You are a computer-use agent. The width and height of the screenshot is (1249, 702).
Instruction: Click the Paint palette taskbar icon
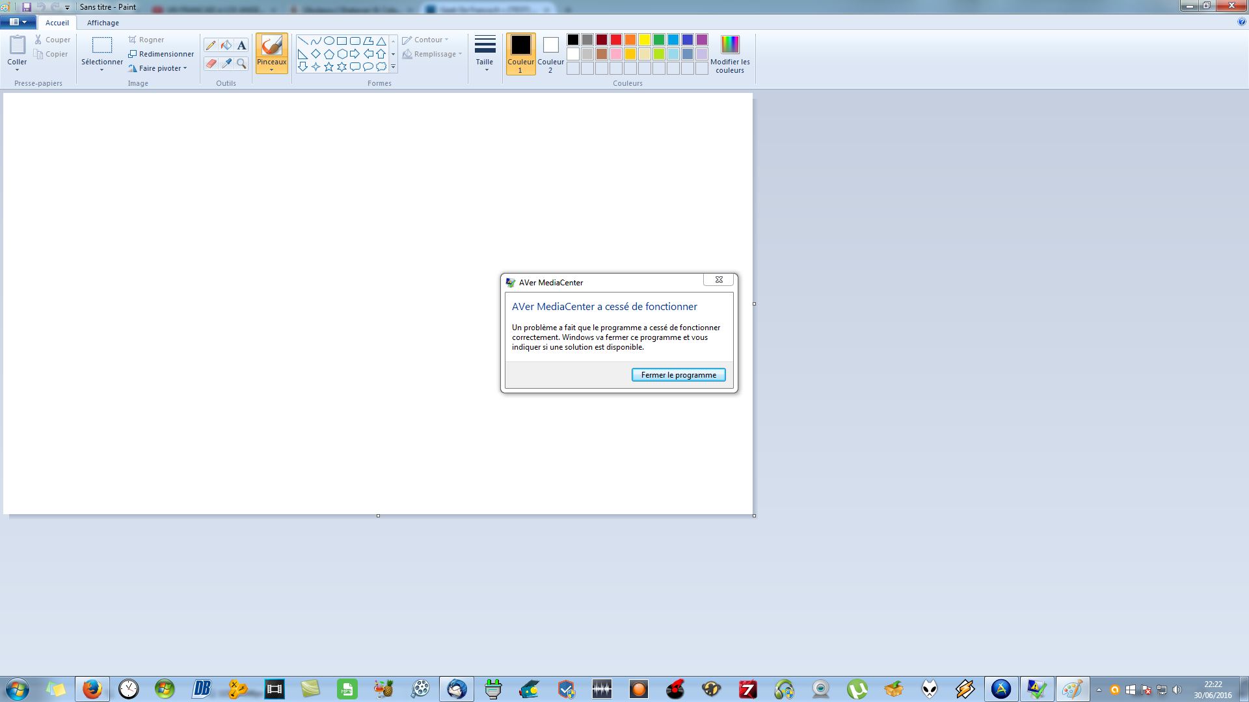pyautogui.click(x=1072, y=689)
